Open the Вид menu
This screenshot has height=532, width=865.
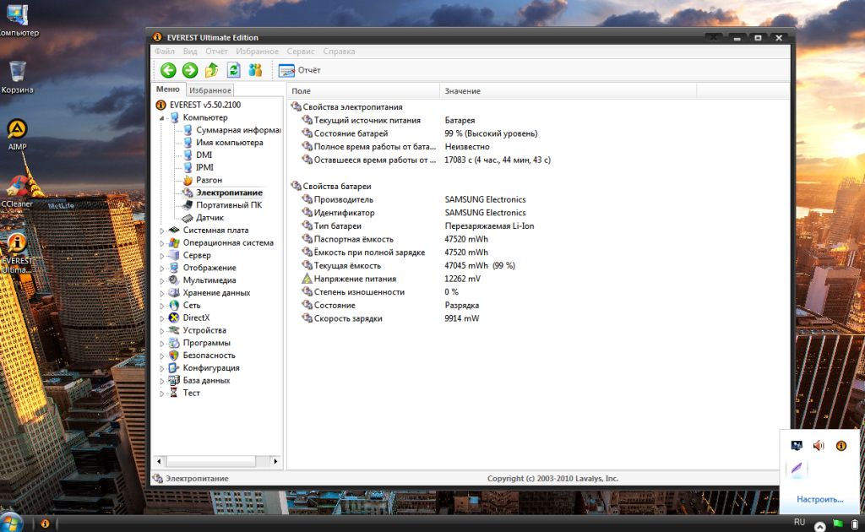click(x=190, y=52)
